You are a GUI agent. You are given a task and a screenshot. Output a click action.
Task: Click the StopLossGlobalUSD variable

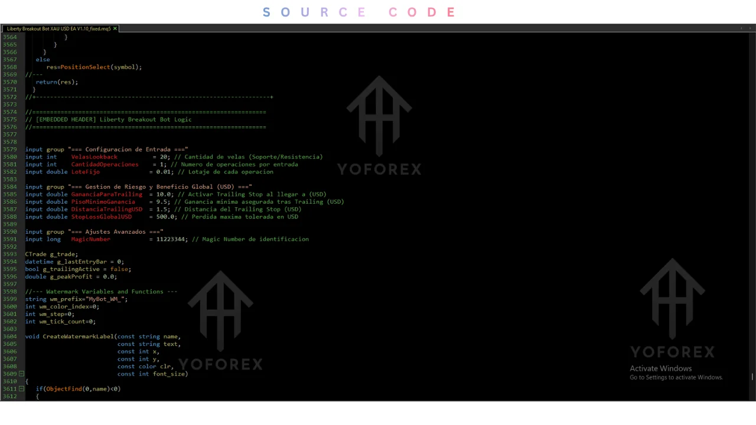pos(102,217)
